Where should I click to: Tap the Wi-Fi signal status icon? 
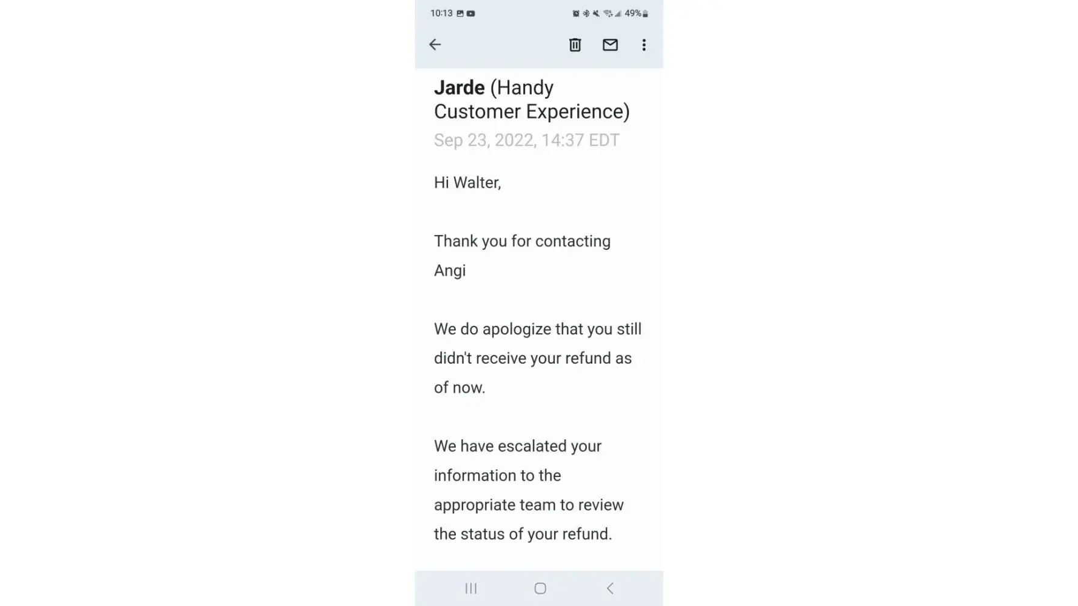(608, 13)
